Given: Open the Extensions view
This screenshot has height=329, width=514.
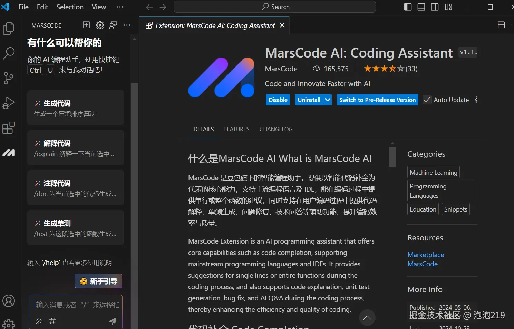Looking at the screenshot, I should (9, 128).
